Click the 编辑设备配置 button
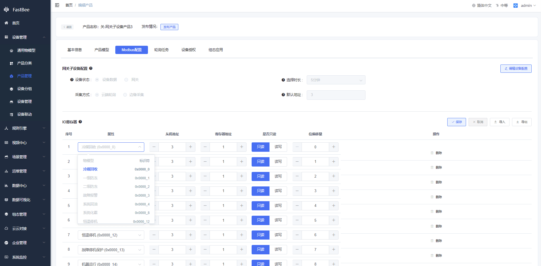Viewport: 541px width, 266px height. point(516,68)
